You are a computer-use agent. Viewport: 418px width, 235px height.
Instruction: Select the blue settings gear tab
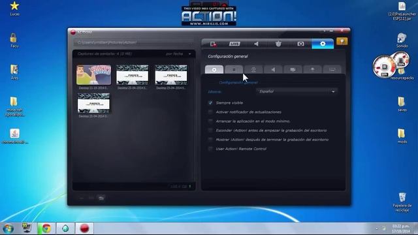point(323,44)
